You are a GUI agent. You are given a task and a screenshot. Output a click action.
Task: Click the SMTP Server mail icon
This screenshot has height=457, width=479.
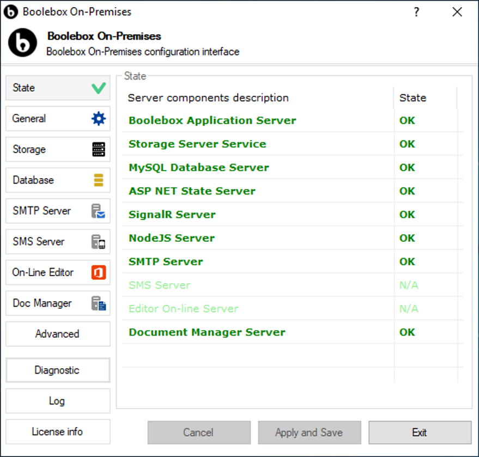pos(99,211)
